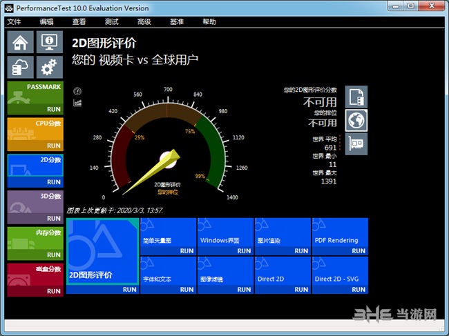Go to the Home screen icon

(x=20, y=42)
